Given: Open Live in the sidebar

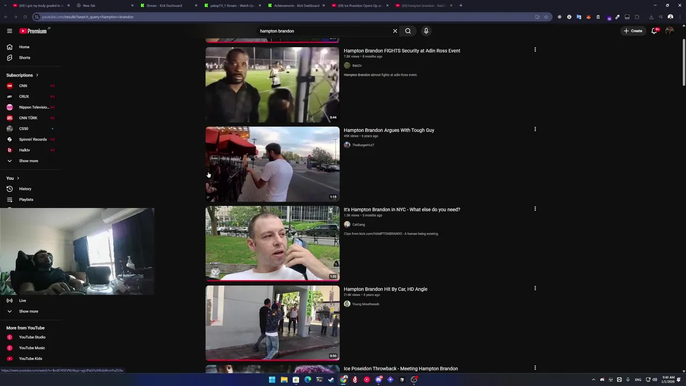Looking at the screenshot, I should pos(31,301).
